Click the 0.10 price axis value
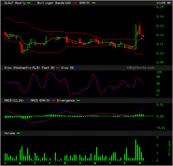 pyautogui.click(x=160, y=53)
